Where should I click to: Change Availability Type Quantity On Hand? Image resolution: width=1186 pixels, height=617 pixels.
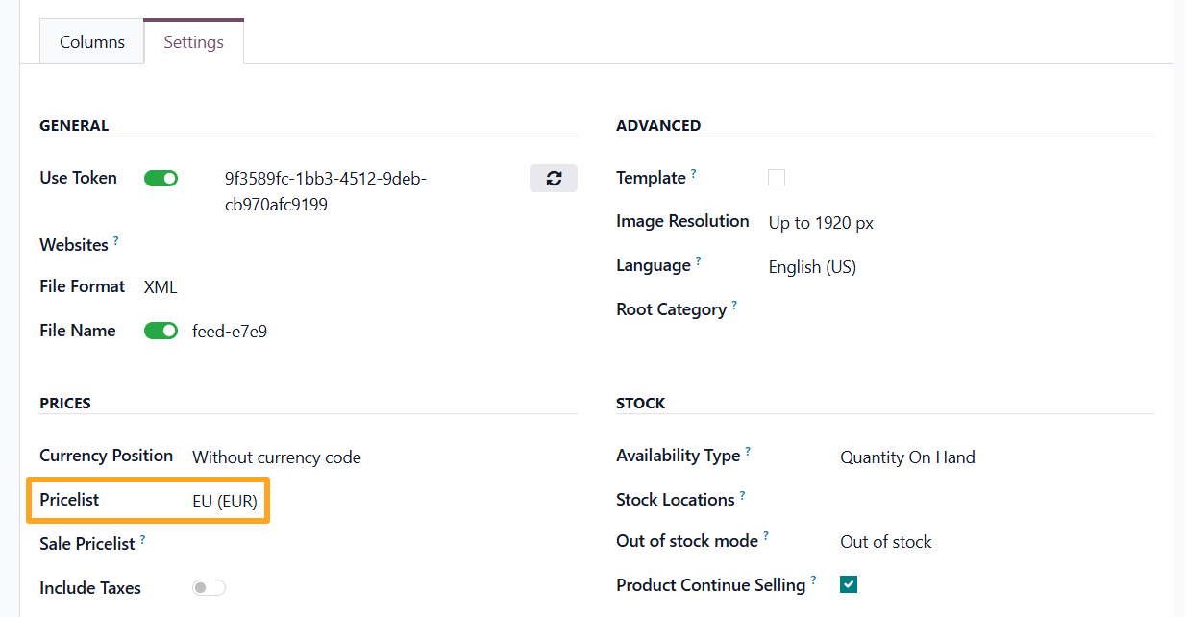(997, 457)
